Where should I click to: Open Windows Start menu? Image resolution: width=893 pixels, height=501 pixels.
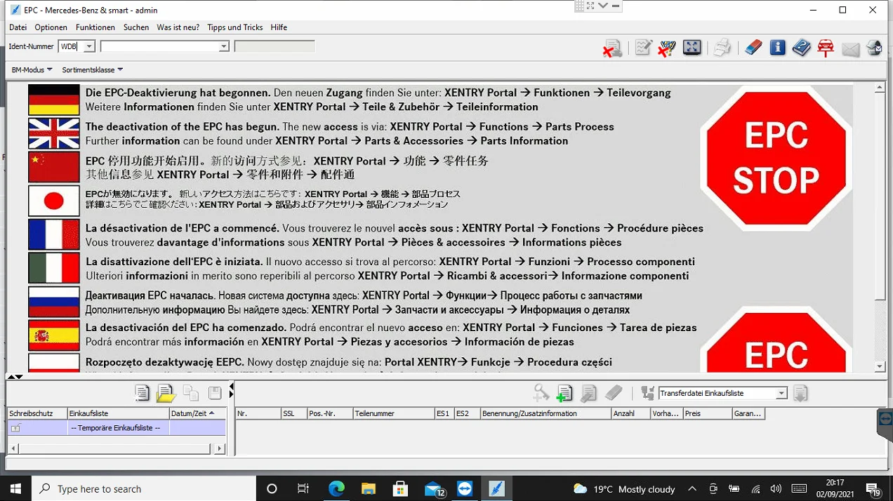(x=15, y=489)
